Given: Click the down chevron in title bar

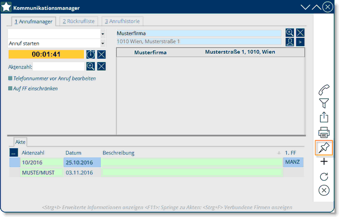Looking at the screenshot, I should (306, 8).
